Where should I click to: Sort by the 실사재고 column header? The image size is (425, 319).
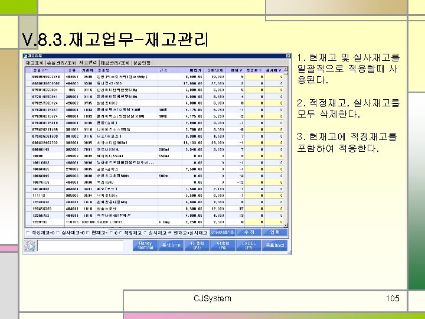274,70
